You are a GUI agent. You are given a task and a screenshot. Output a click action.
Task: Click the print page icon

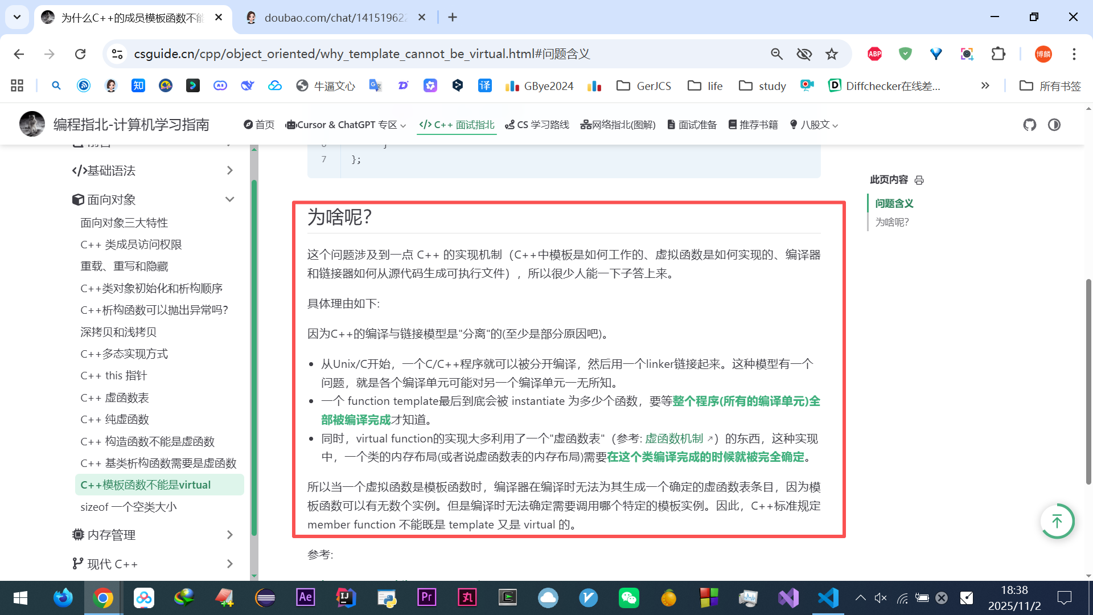(919, 180)
